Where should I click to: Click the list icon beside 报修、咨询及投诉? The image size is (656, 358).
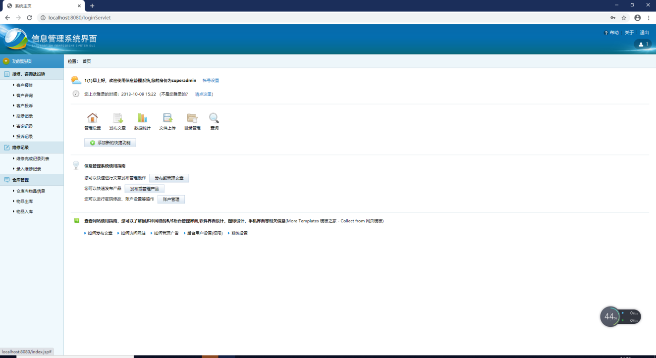point(7,74)
